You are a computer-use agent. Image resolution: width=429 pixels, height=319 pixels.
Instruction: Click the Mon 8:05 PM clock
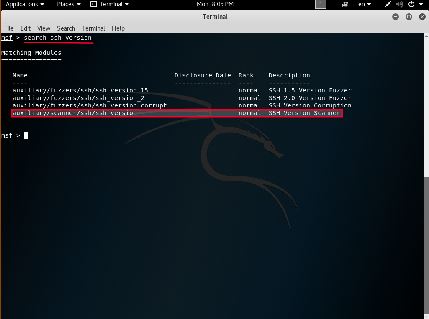coord(215,4)
